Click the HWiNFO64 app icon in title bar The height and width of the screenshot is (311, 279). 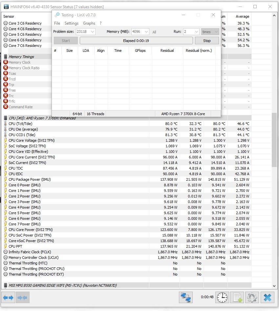click(6, 7)
